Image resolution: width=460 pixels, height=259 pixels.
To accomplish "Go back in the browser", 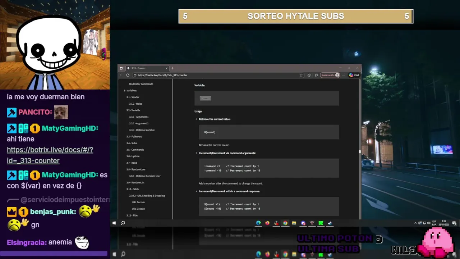I will tap(121, 75).
